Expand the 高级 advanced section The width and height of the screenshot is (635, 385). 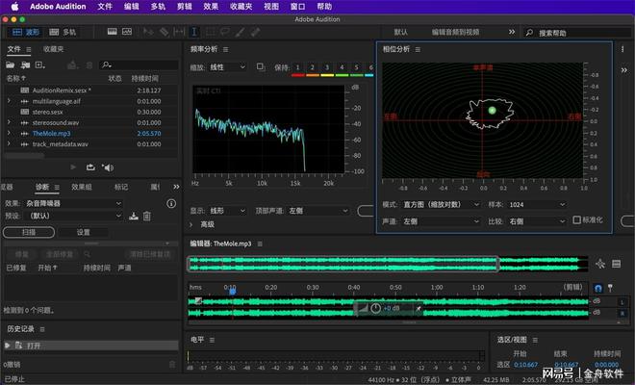[x=191, y=224]
